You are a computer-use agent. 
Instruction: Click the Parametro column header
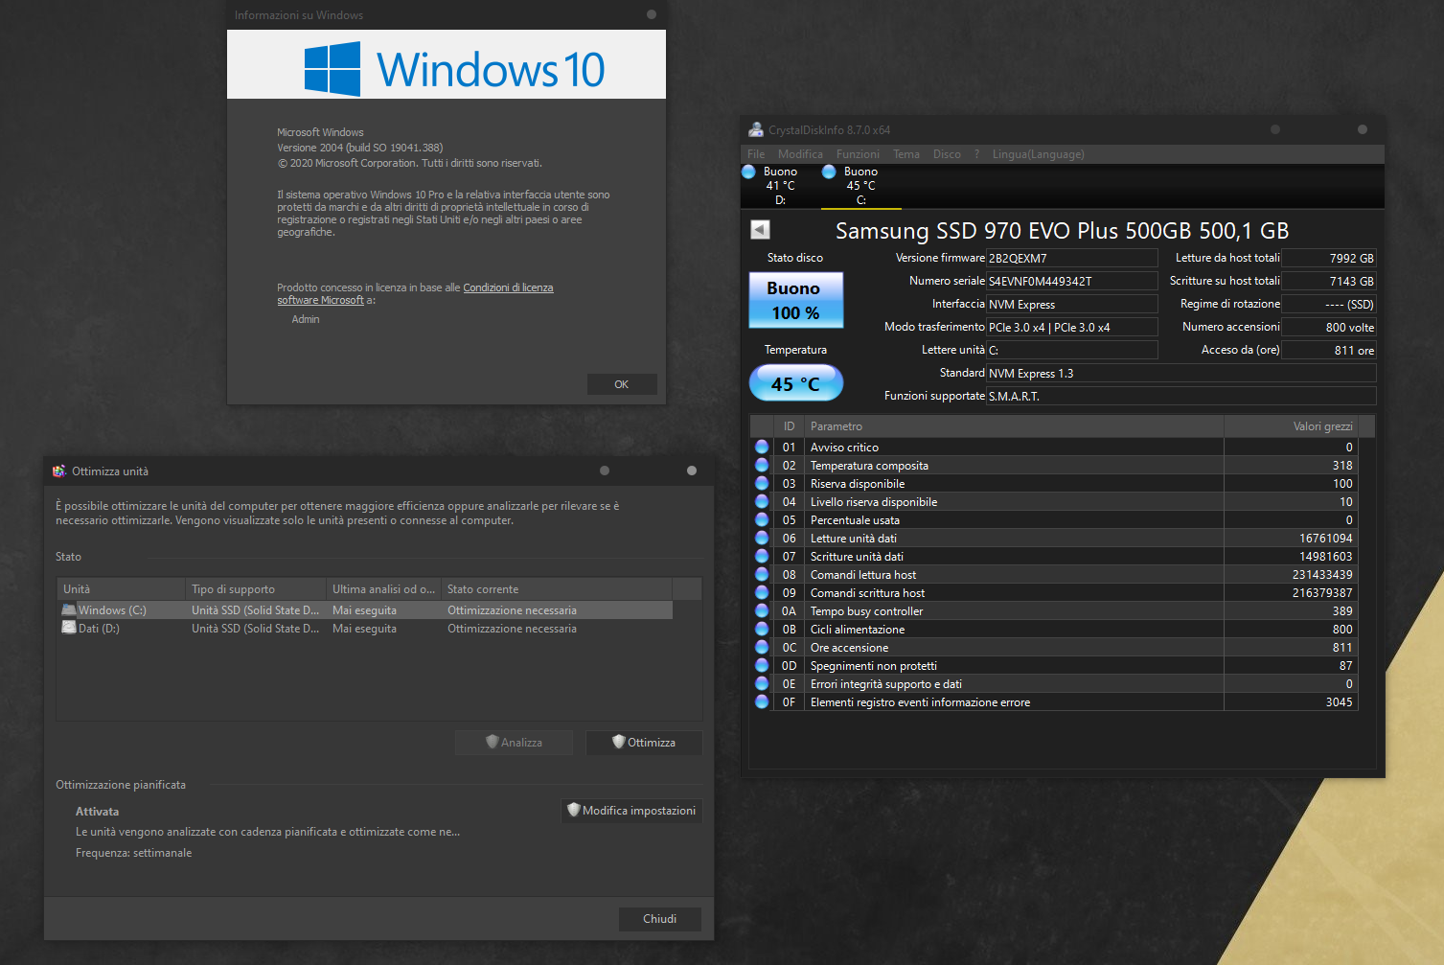tap(1014, 426)
